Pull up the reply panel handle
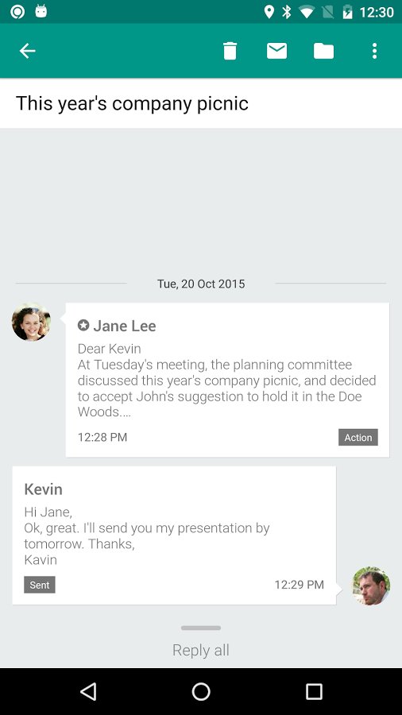Image resolution: width=402 pixels, height=715 pixels. (201, 628)
